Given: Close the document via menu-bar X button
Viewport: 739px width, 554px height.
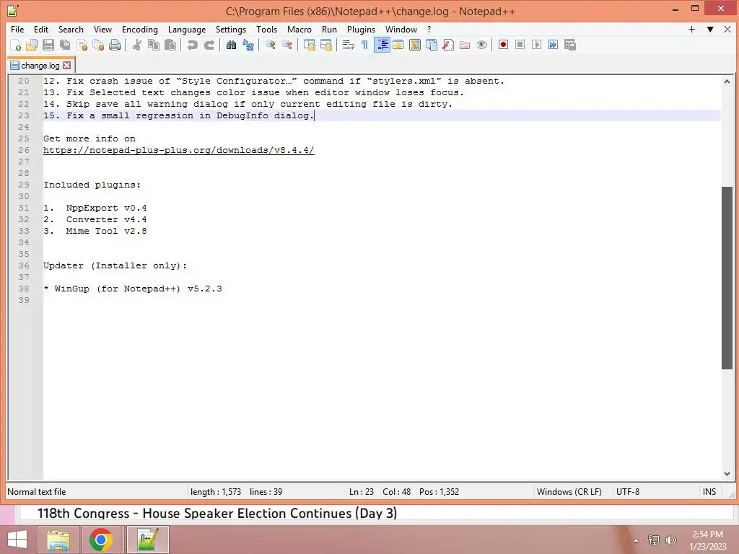Looking at the screenshot, I should 727,29.
